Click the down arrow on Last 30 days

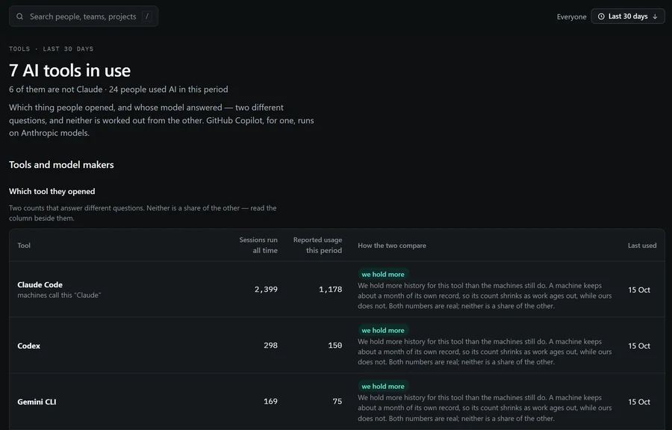pos(655,16)
